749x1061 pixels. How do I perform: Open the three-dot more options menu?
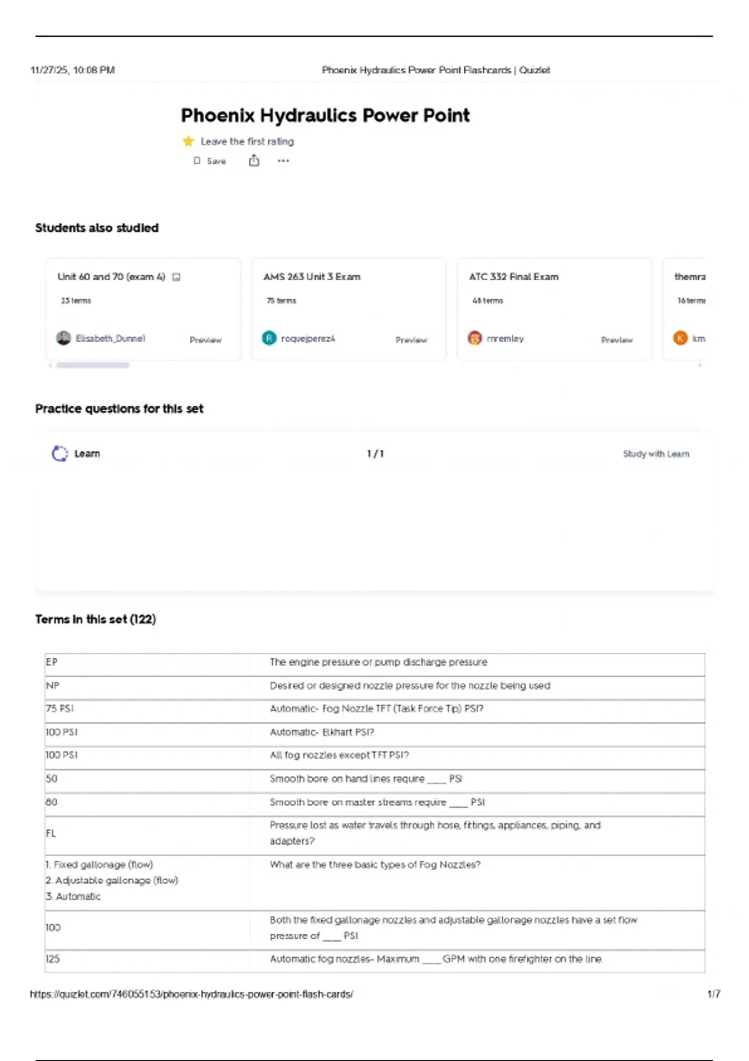[283, 160]
